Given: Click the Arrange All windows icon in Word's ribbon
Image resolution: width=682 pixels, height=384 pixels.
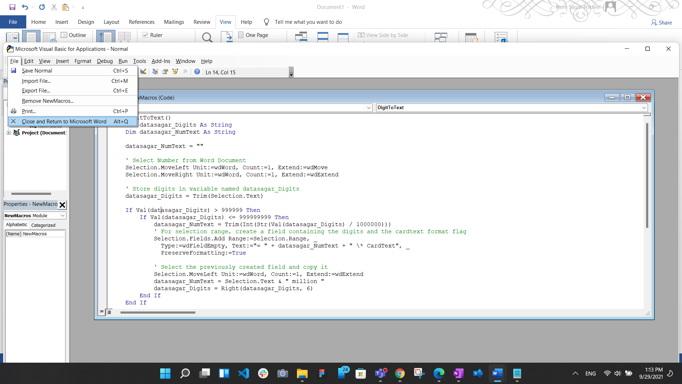Looking at the screenshot, I should [323, 37].
